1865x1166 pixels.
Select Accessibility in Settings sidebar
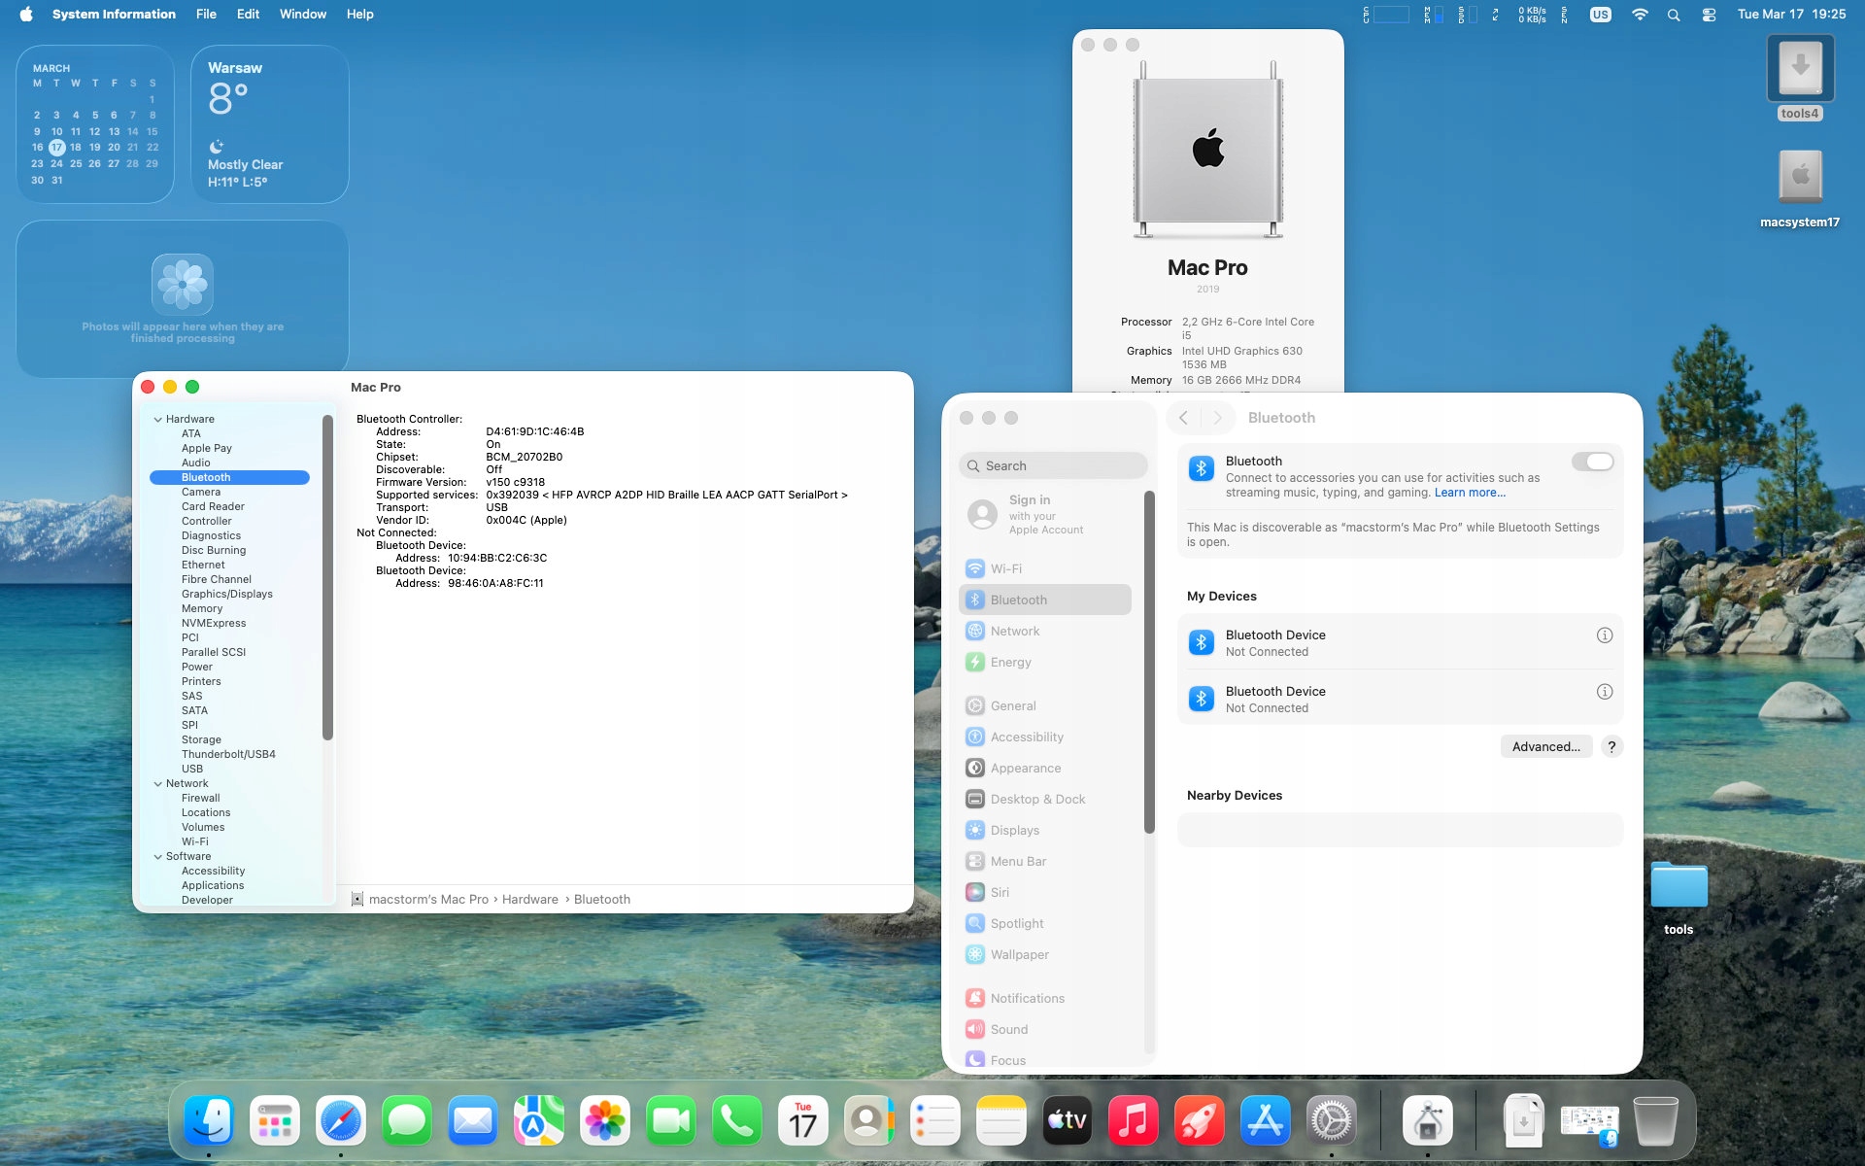[x=1026, y=737]
